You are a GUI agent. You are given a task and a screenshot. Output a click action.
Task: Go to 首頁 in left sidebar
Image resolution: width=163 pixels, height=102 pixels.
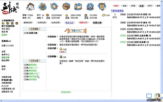tap(3, 52)
